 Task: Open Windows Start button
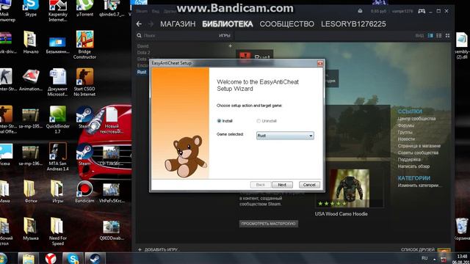[x=3, y=258]
